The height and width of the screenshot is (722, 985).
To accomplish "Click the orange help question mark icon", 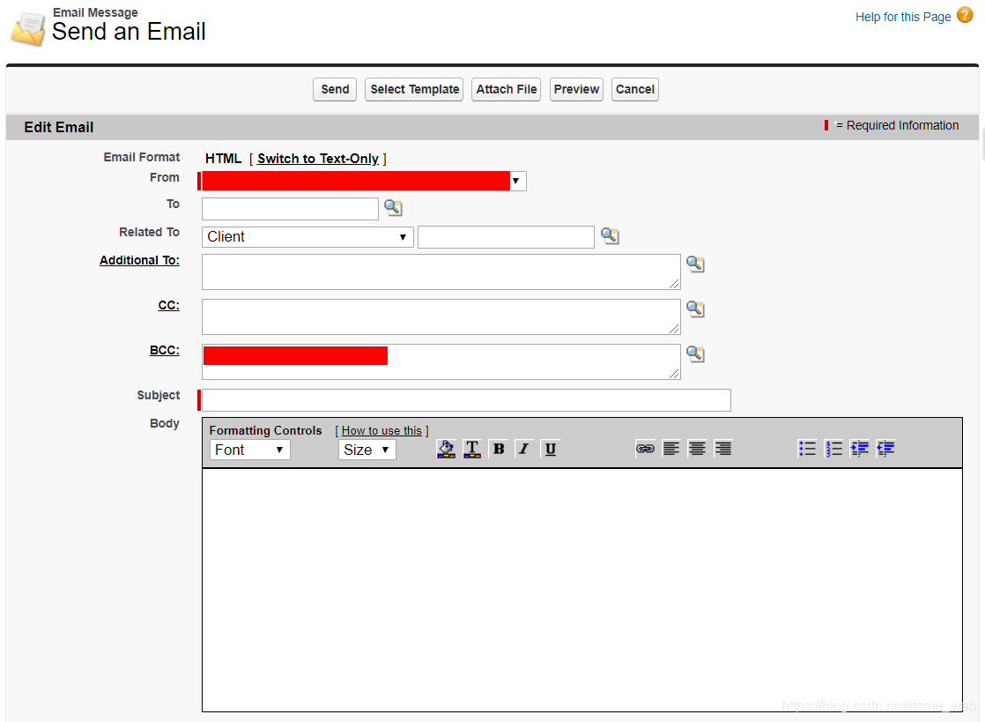I will coord(965,15).
